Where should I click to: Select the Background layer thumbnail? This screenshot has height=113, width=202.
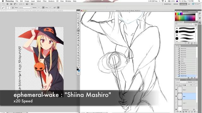(x=180, y=109)
